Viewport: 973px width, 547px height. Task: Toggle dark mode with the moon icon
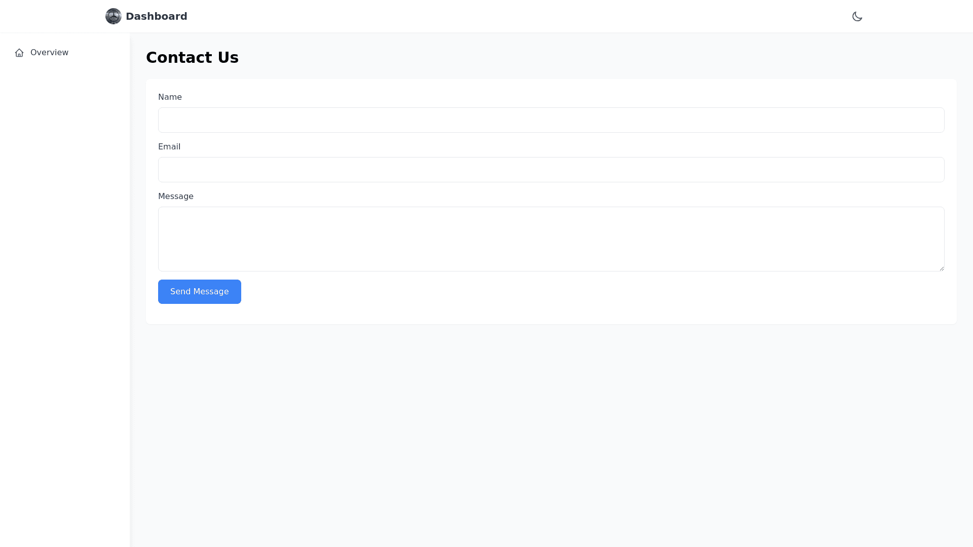(x=857, y=16)
